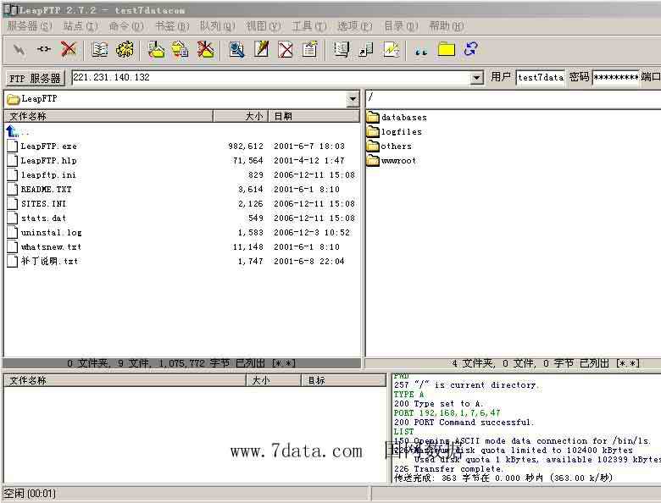Select the SITES.INI file
661x503 pixels.
(43, 203)
